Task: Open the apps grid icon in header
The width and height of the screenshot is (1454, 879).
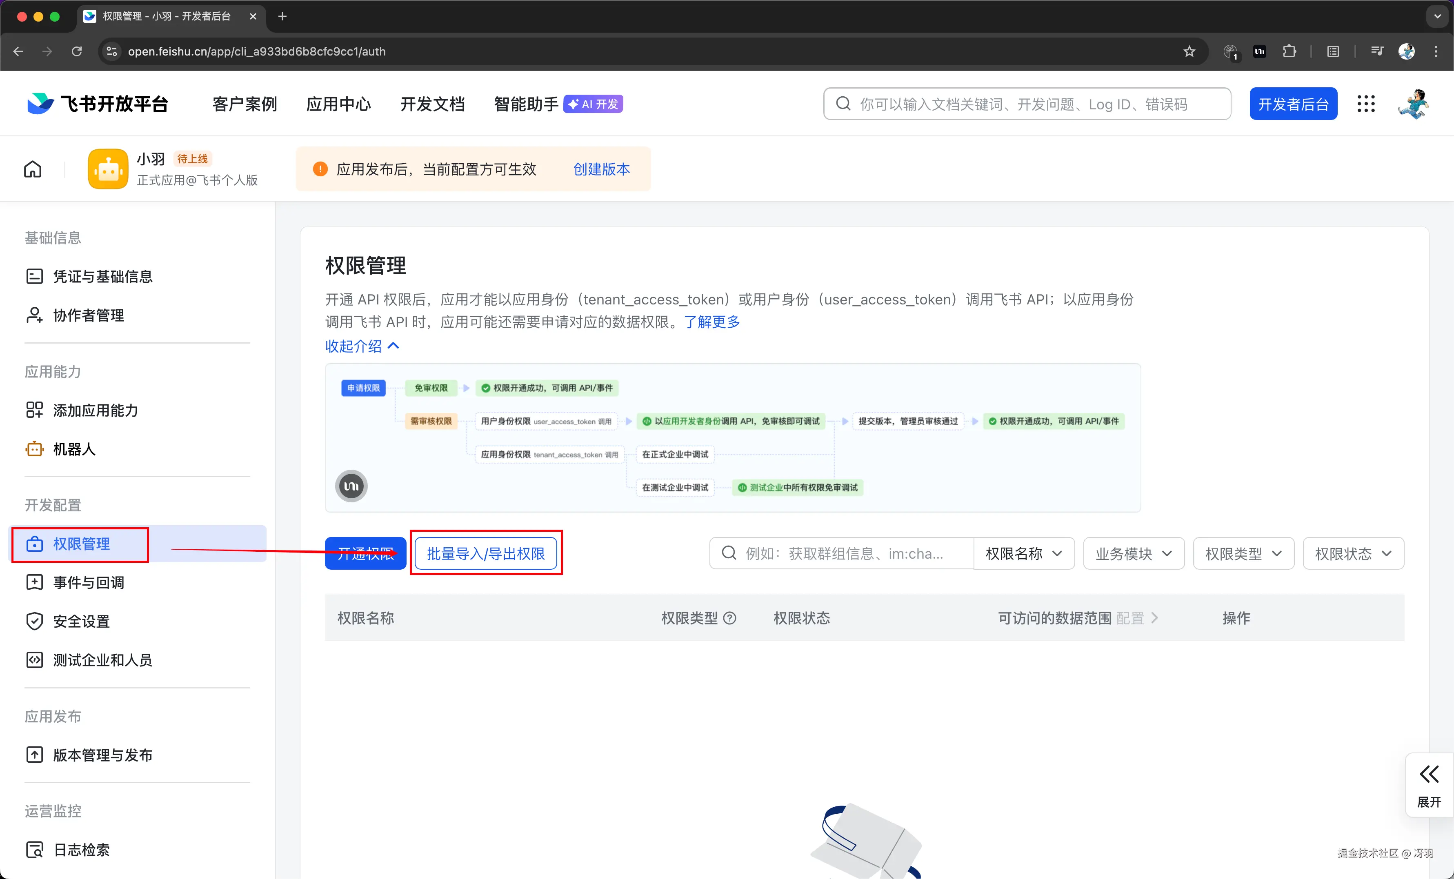Action: tap(1365, 104)
